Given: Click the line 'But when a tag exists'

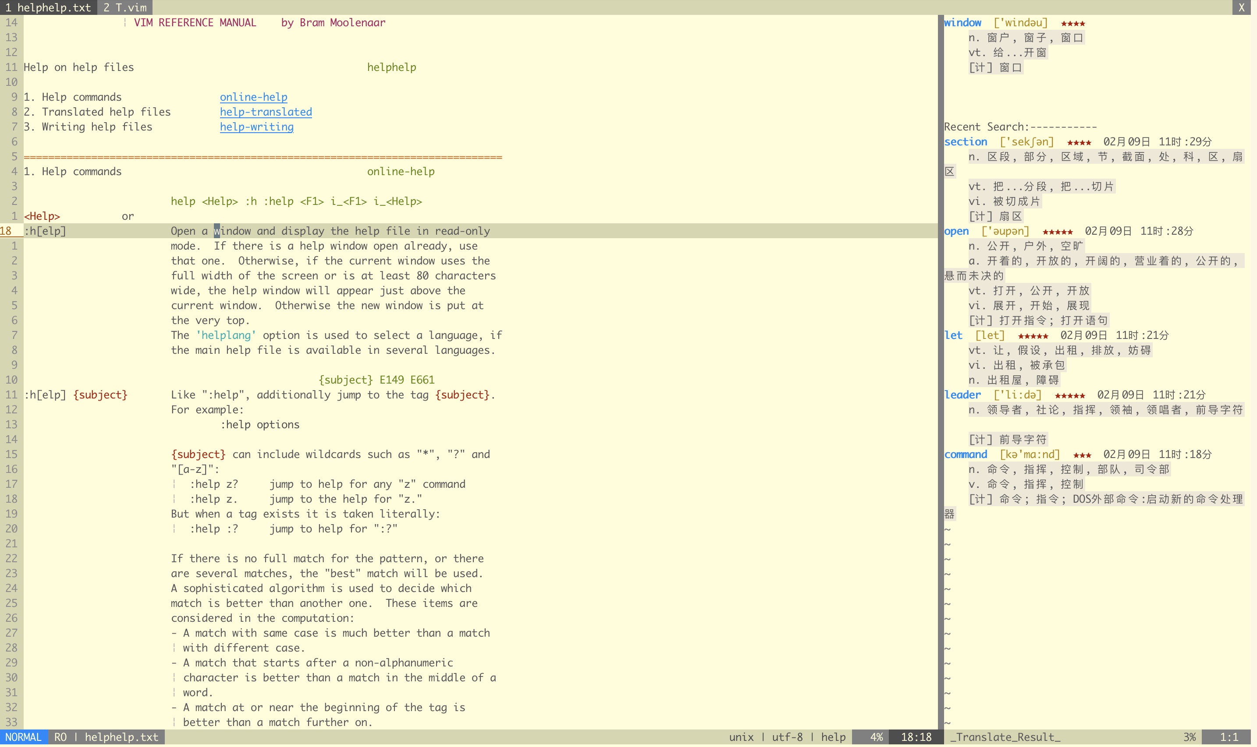Looking at the screenshot, I should click(x=305, y=514).
